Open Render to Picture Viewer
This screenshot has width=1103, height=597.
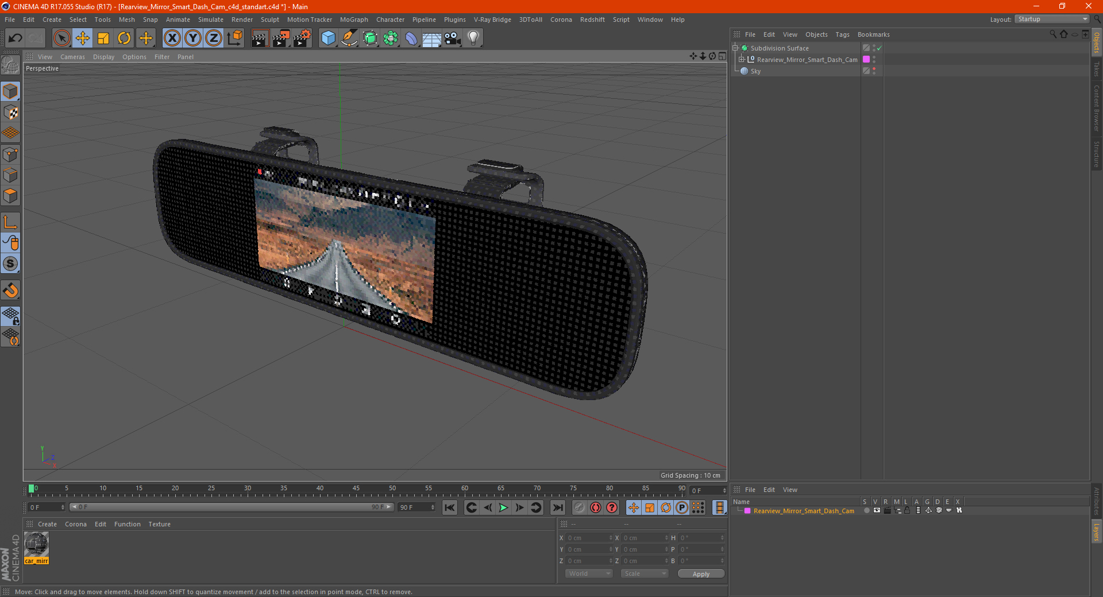tap(281, 38)
